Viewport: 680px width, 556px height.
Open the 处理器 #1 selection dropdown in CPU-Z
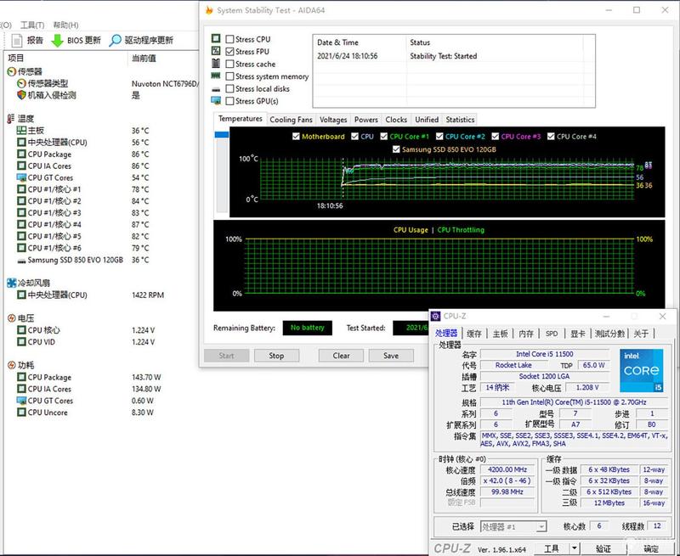tap(513, 526)
